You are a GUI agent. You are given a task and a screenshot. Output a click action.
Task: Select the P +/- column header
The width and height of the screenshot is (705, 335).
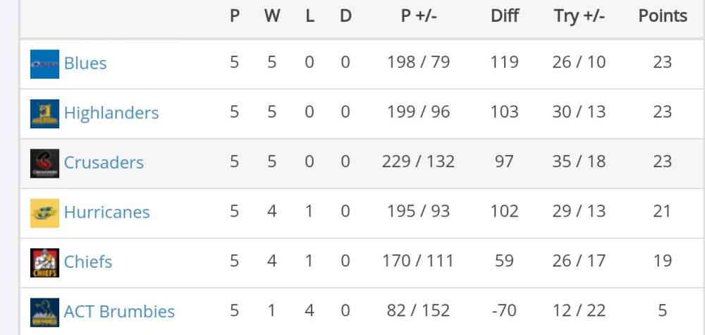point(419,16)
